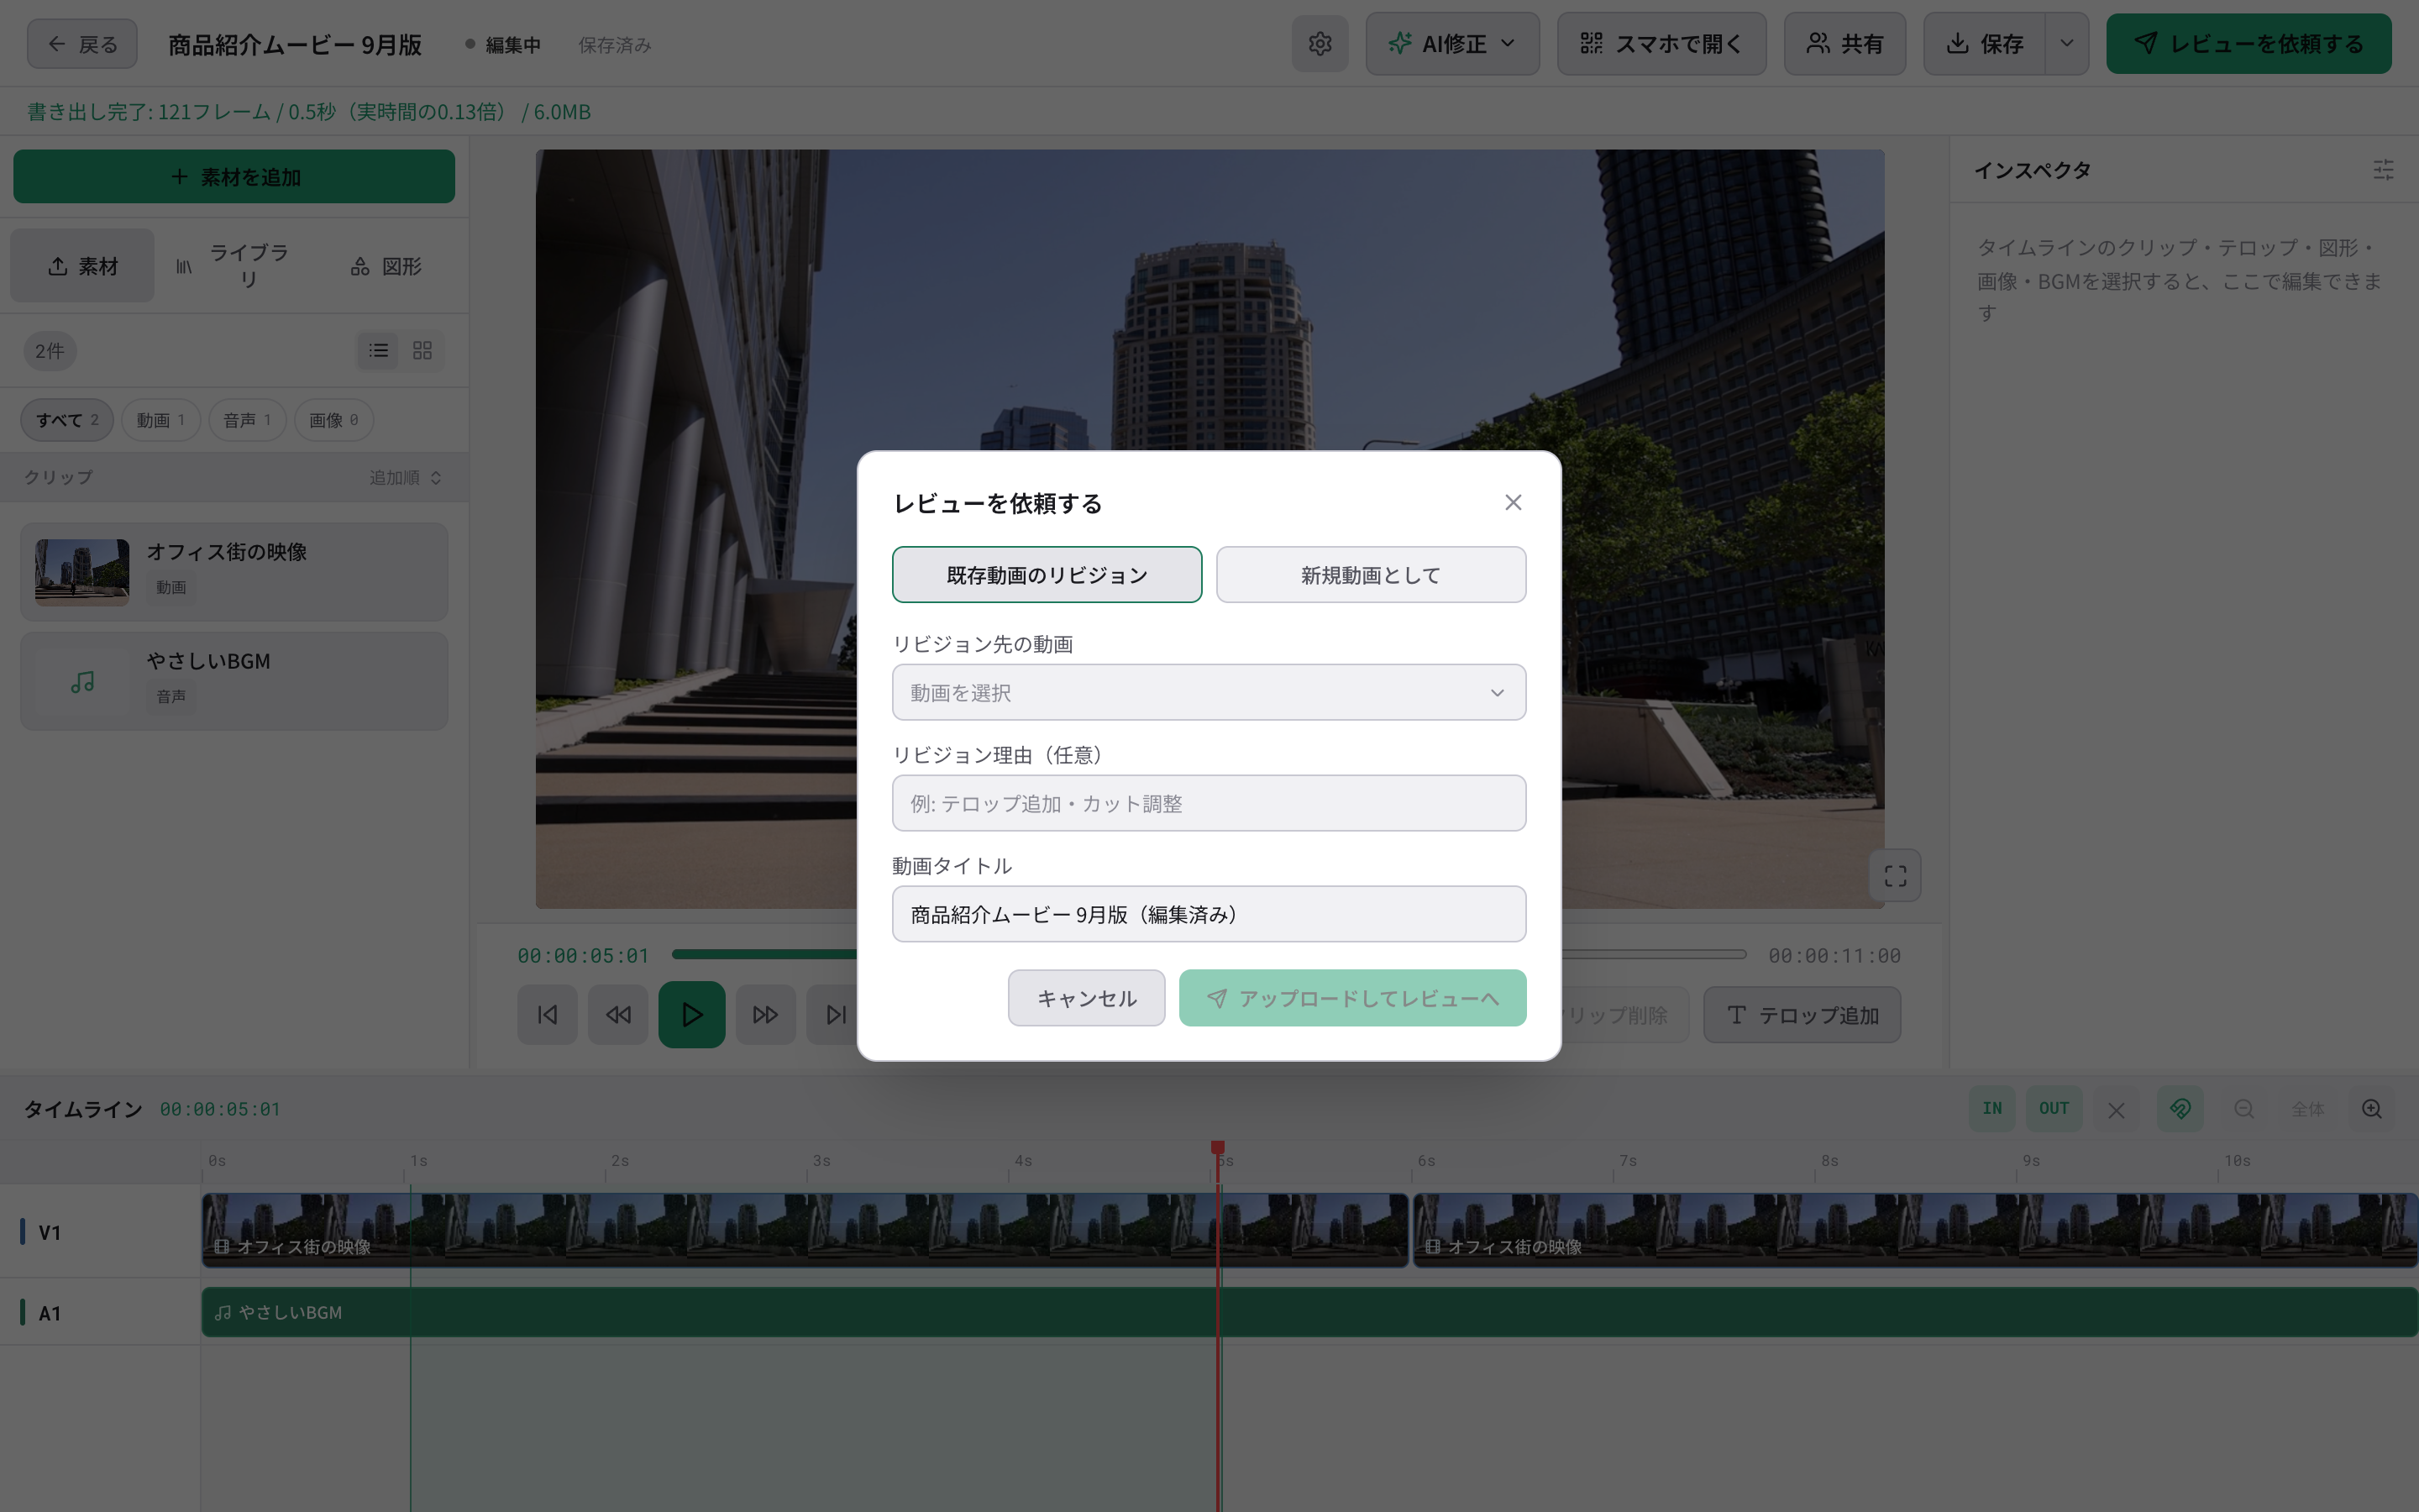The image size is (2419, 1512).
Task: Open the AI修正 dropdown menu
Action: [1452, 44]
